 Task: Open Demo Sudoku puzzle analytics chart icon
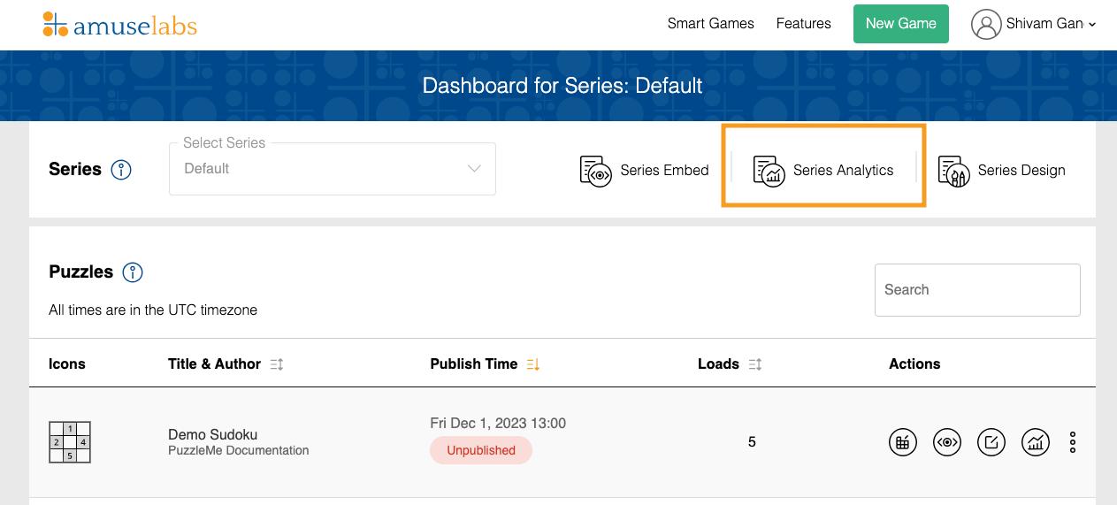(x=1036, y=442)
